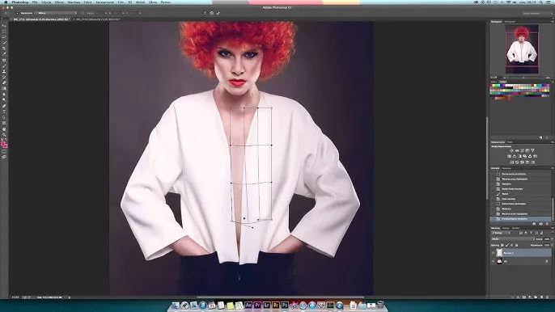Pick the first red swatch in Swatches
The height and width of the screenshot is (312, 555).
pos(490,85)
